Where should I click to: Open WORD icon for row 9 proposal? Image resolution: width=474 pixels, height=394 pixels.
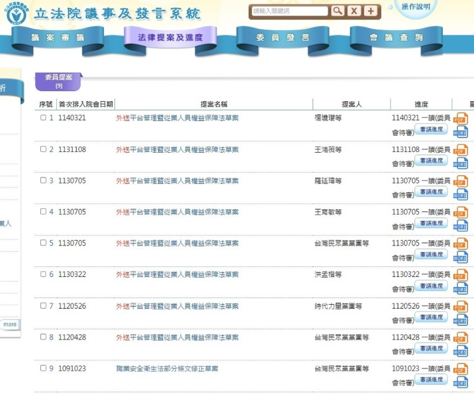(x=460, y=383)
